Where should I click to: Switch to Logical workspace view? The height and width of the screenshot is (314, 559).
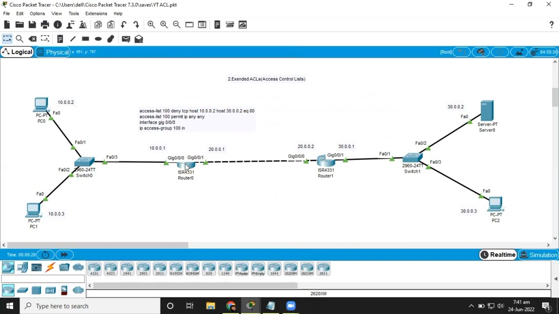tap(17, 52)
